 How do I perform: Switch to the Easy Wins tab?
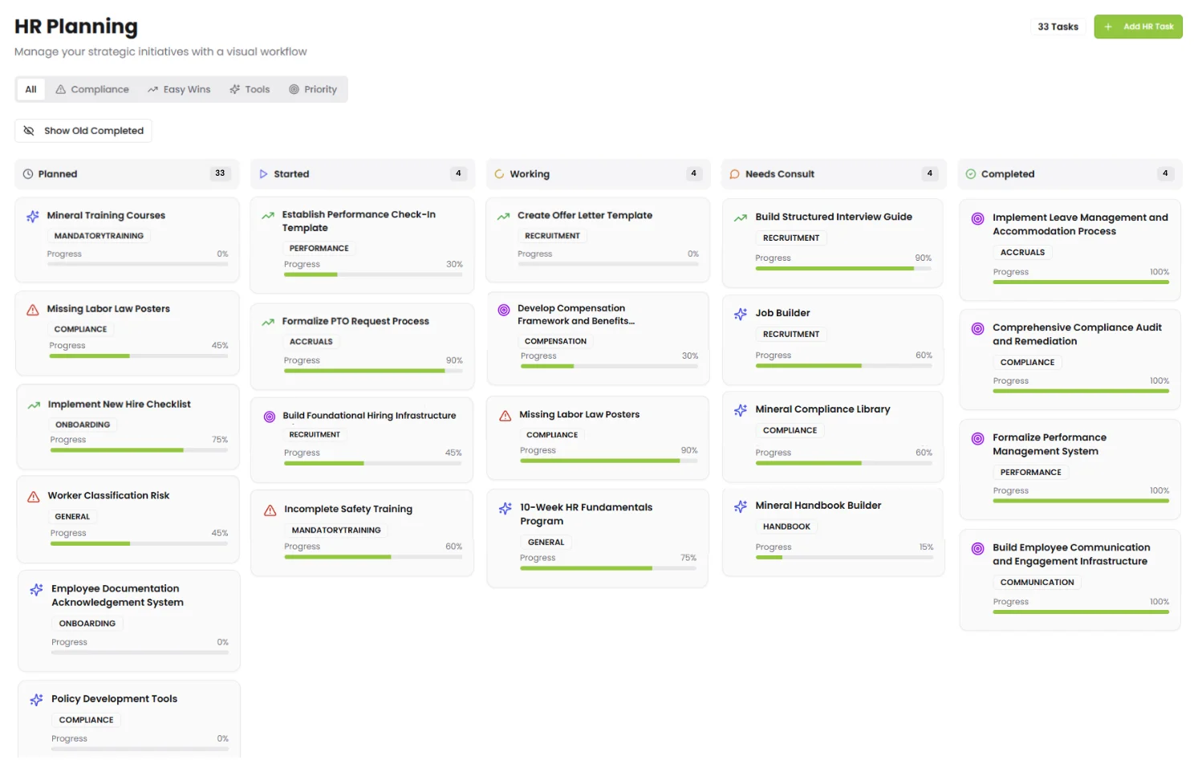coord(179,89)
